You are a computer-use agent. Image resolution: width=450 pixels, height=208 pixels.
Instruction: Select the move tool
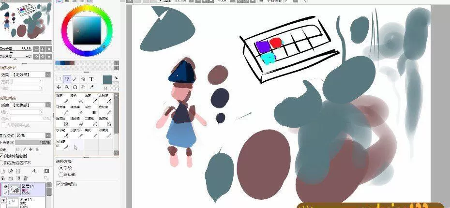[x=59, y=87]
